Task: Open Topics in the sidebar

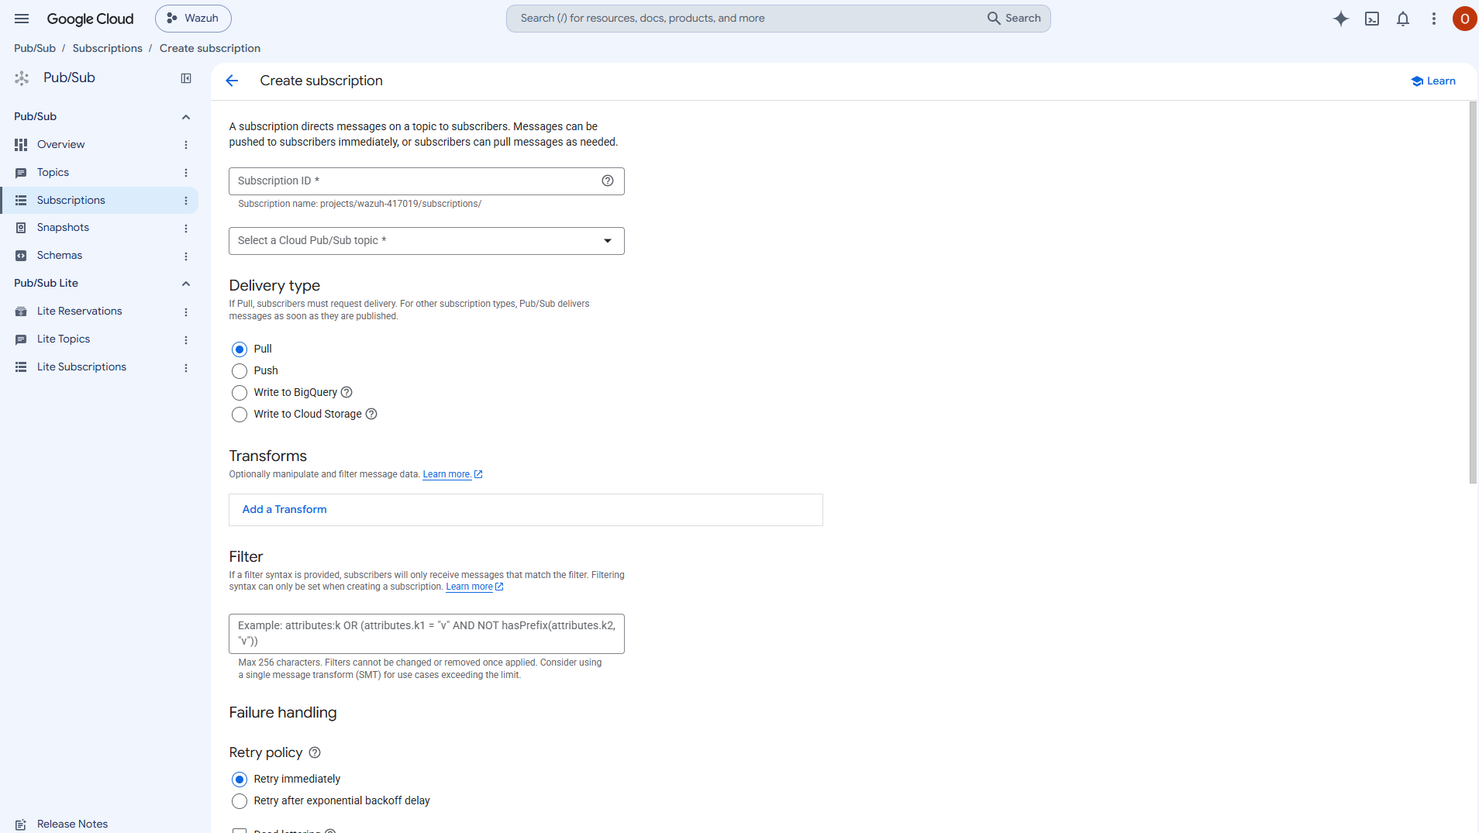Action: click(53, 173)
